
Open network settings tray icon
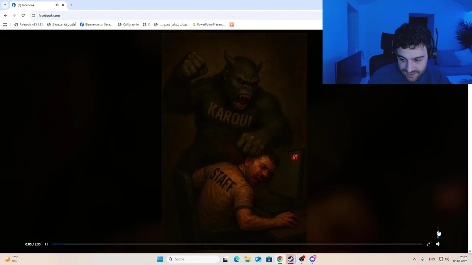point(441,259)
